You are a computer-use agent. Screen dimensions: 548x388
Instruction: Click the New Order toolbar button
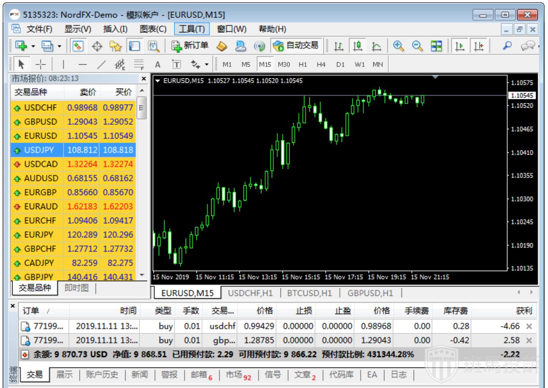click(190, 46)
